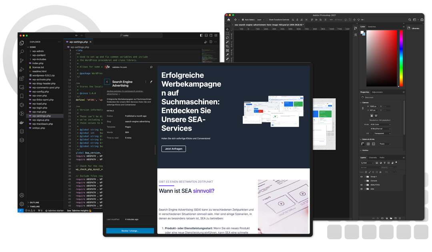Select the Lasso tool in Photoshop
Viewport: 432px width, 252px height.
[x=227, y=38]
